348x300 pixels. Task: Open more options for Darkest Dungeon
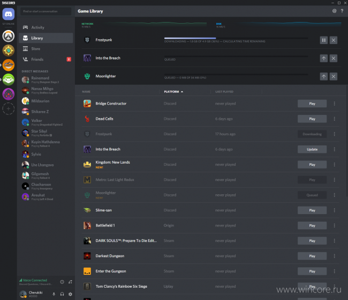pyautogui.click(x=334, y=256)
